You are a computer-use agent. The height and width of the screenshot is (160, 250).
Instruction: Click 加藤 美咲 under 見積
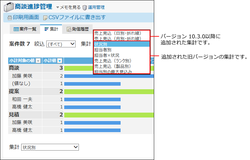click(x=22, y=122)
